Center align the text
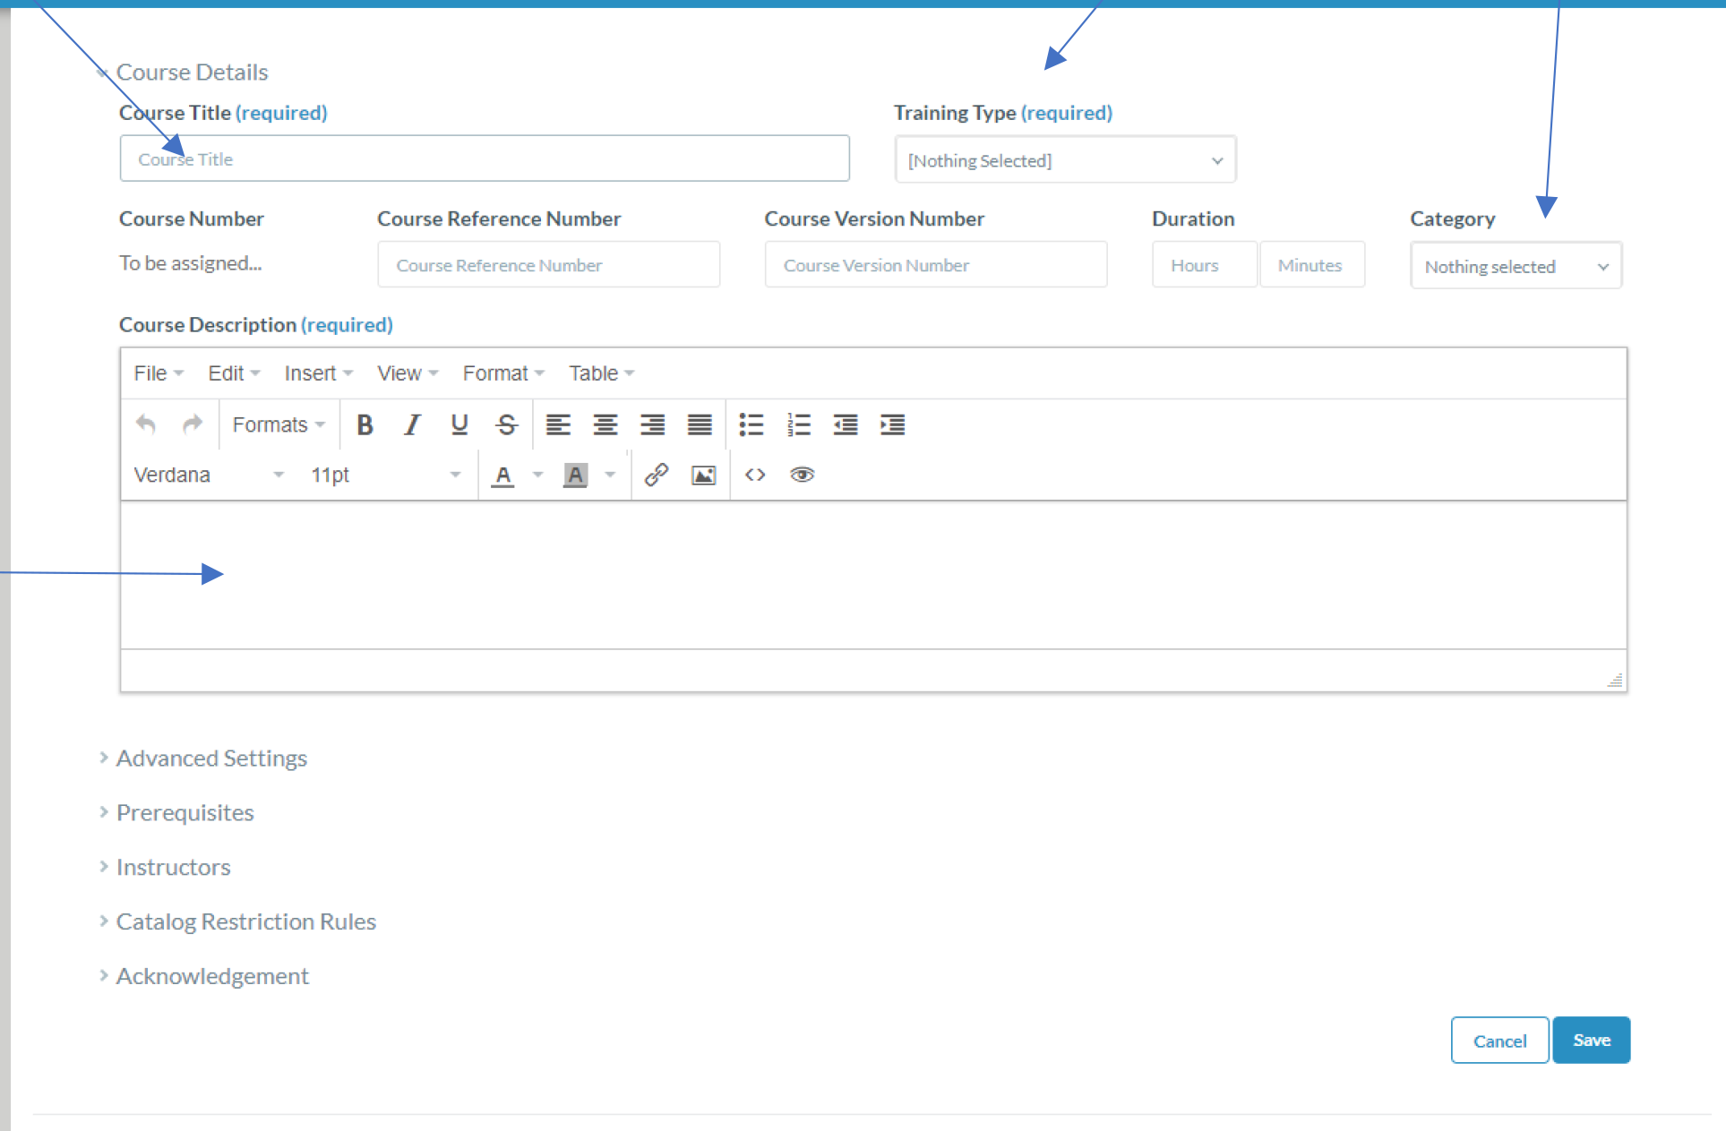The width and height of the screenshot is (1726, 1131). coord(605,424)
